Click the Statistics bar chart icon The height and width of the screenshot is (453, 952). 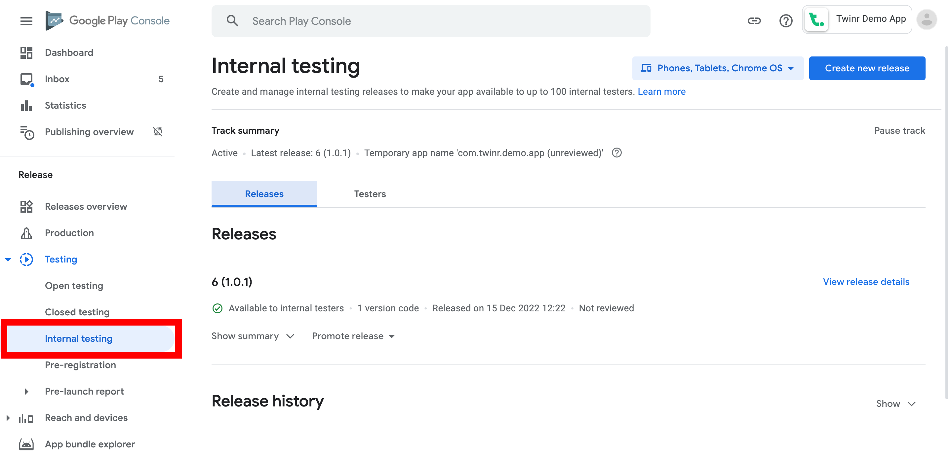tap(26, 106)
